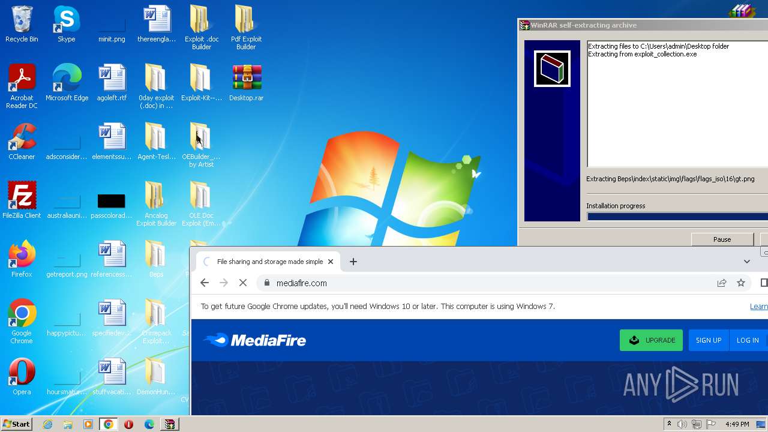Open the FileZilla Client shortcut

(x=22, y=200)
